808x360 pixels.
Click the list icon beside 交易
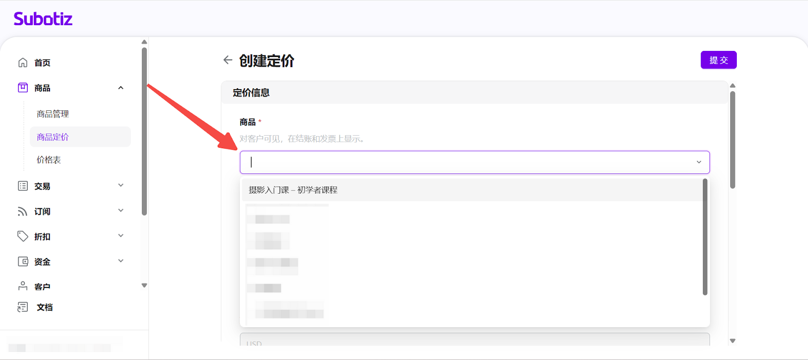tap(23, 186)
